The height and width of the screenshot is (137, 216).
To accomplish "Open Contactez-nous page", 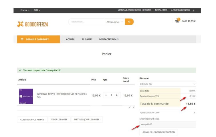I will point(108,39).
